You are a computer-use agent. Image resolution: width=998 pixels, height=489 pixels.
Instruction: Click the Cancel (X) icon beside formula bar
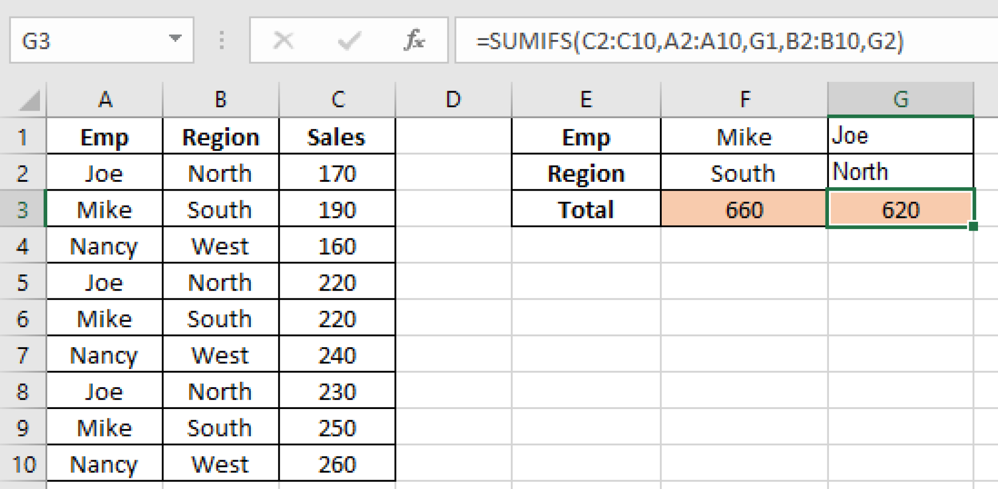coord(283,40)
